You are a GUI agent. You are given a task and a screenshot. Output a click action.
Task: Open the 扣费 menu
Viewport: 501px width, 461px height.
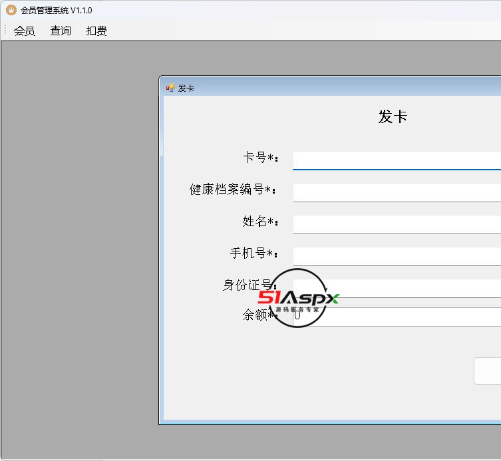(x=96, y=31)
